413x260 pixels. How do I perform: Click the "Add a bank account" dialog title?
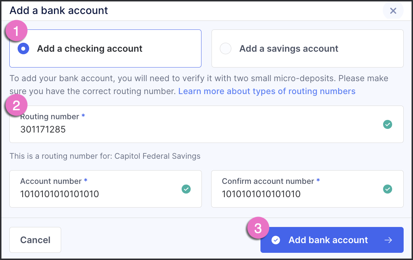[x=59, y=10]
